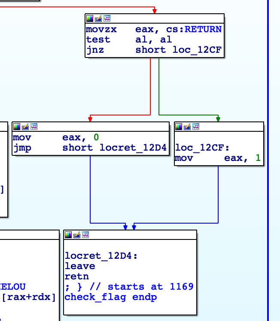This screenshot has width=280, height=321.
Task: Click edit pencil icon in locret_12D4 block
Action: (77, 235)
